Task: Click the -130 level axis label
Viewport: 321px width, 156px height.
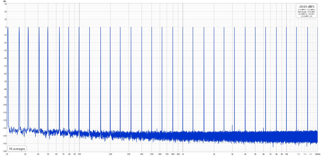Action: (5, 128)
